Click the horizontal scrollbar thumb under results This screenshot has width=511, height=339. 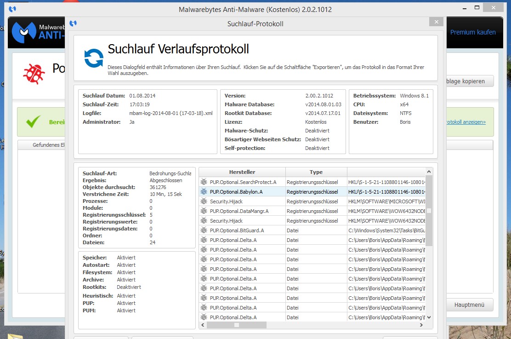[x=236, y=325]
